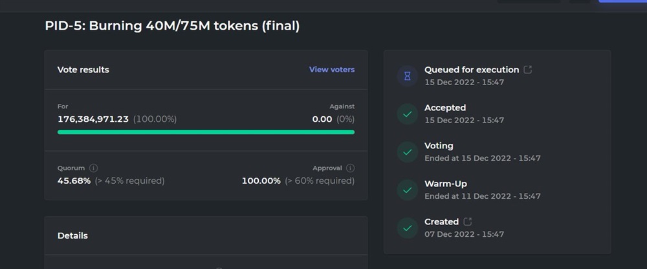Click the Created timeline label
This screenshot has width=647, height=269.
pos(441,222)
